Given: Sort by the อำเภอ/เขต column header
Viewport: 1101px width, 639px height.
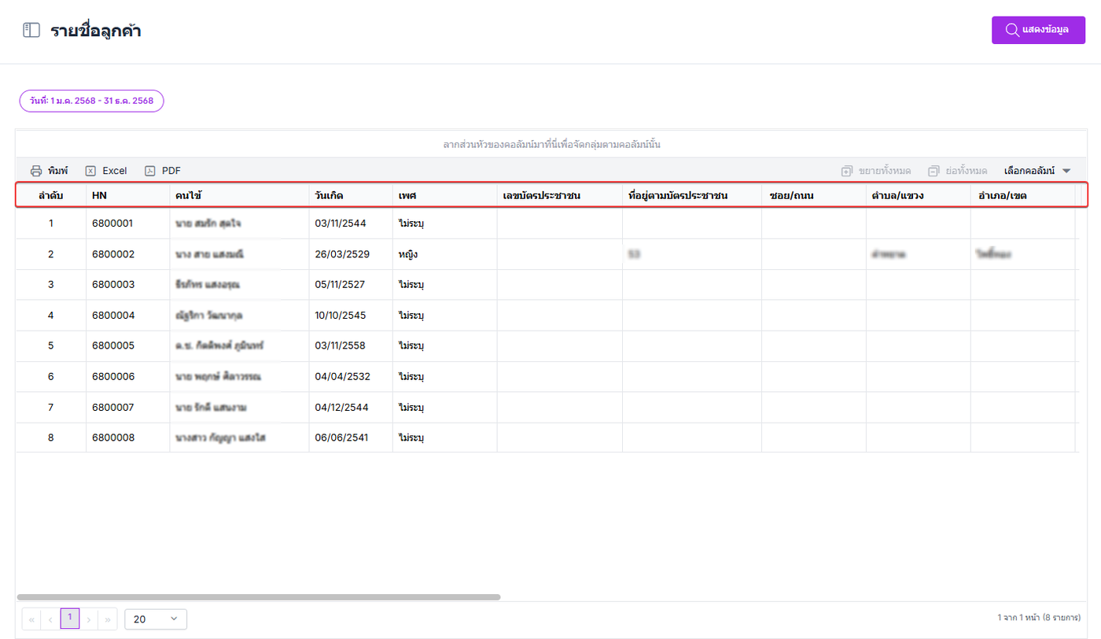Looking at the screenshot, I should click(x=1022, y=195).
